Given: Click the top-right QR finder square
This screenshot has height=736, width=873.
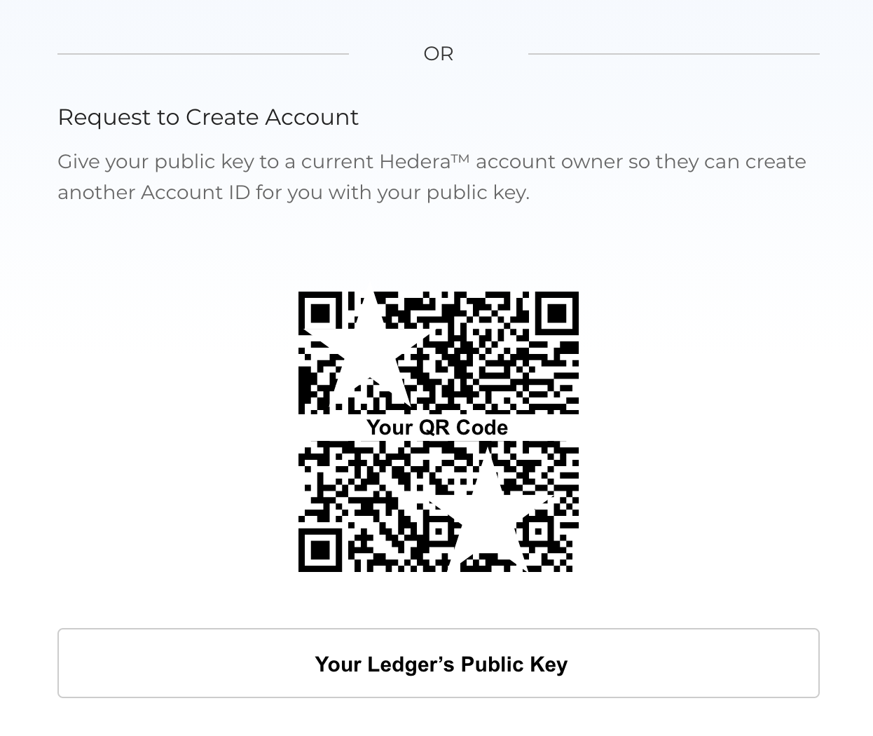Looking at the screenshot, I should [x=557, y=313].
